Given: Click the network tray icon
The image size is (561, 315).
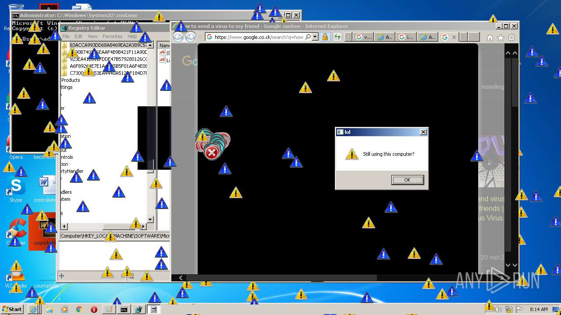Looking at the screenshot, I should tap(509, 309).
